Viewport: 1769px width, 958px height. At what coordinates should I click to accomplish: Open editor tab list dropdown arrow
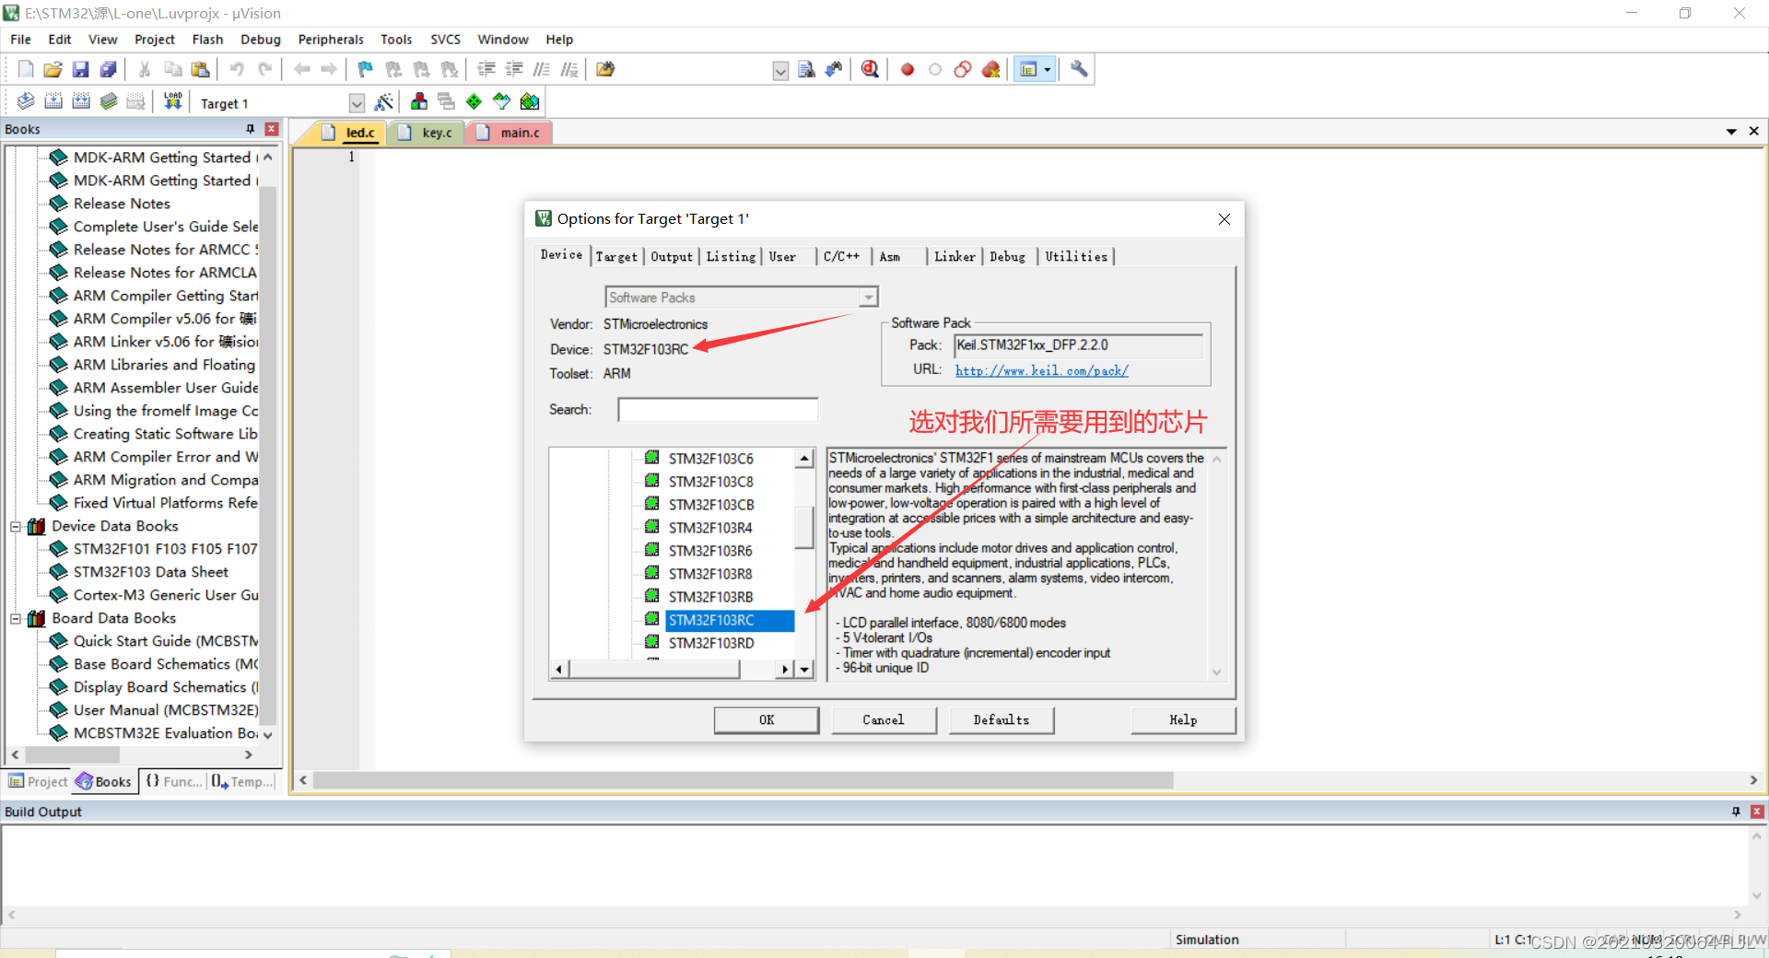pos(1731,132)
